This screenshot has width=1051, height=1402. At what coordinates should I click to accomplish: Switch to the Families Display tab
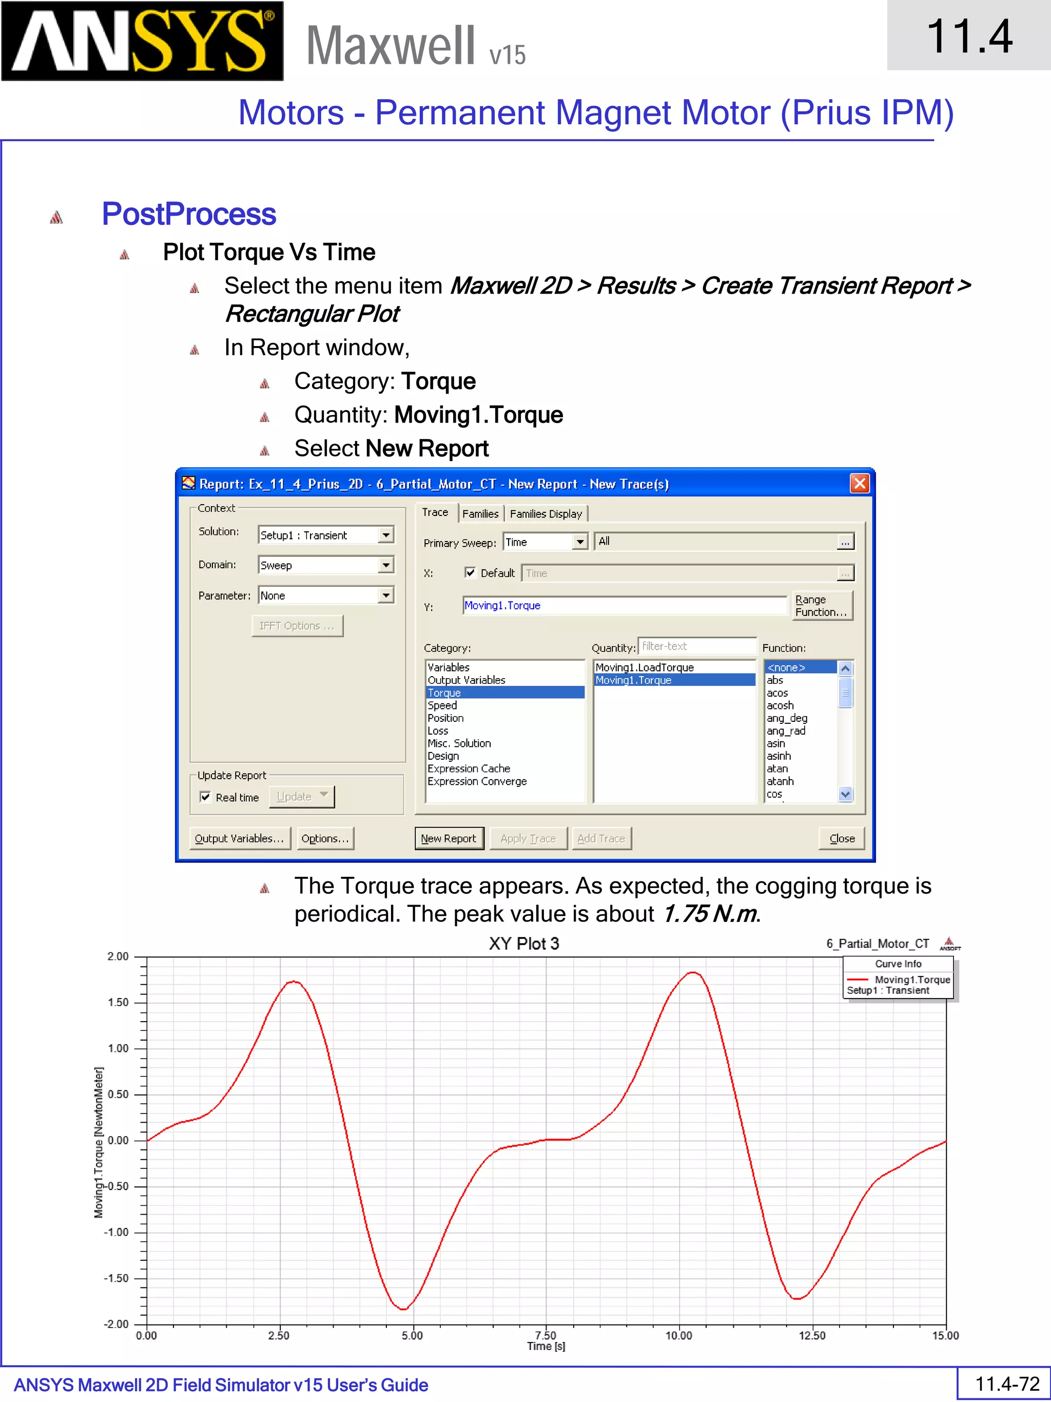[x=546, y=514]
